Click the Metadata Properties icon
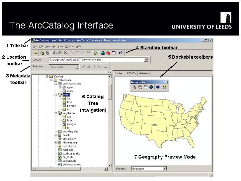The width and height of the screenshot is (241, 181). (89, 67)
